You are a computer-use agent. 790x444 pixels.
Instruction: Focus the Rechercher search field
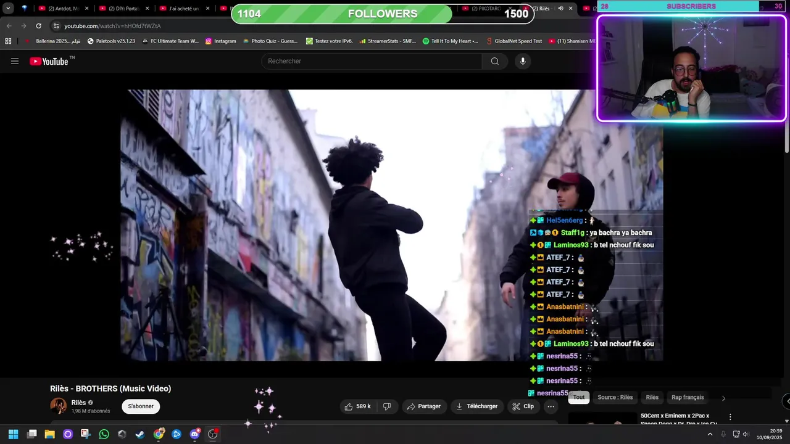click(x=372, y=61)
